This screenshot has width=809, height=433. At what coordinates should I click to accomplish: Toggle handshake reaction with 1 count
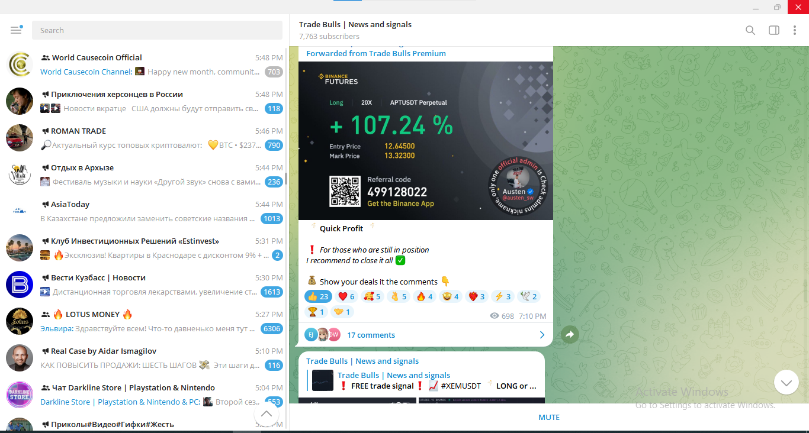pos(342,312)
